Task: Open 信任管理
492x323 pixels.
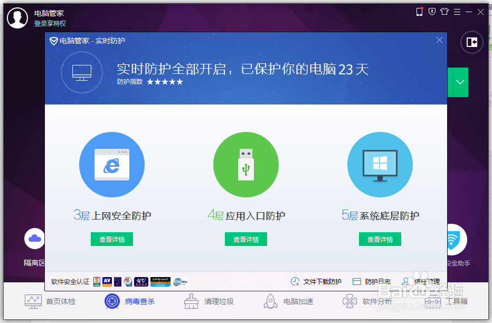Action: click(421, 282)
